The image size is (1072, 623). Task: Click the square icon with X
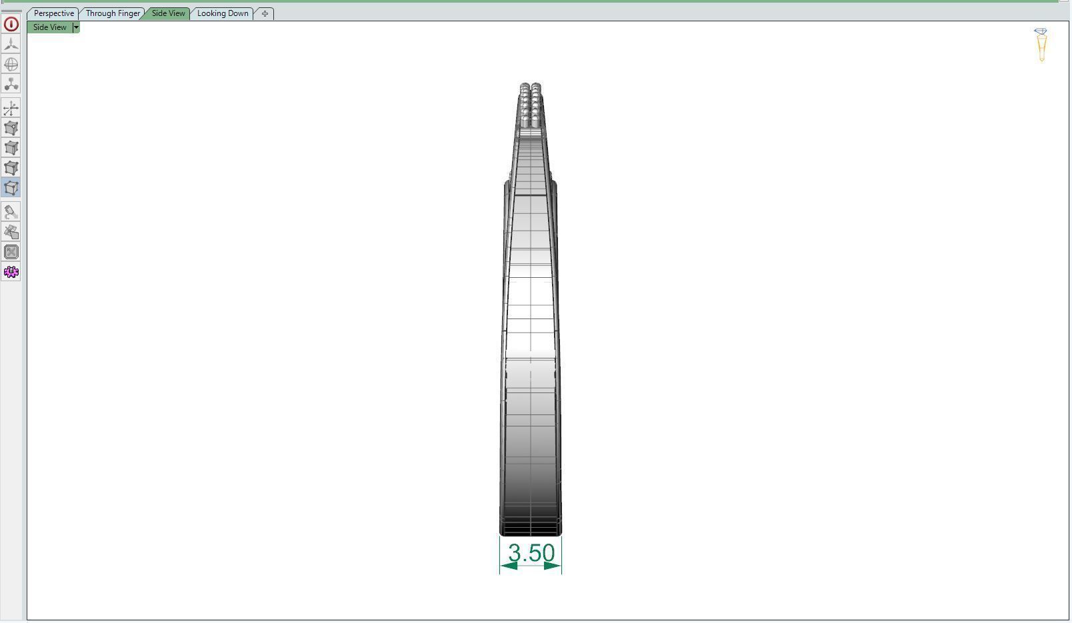(x=11, y=252)
